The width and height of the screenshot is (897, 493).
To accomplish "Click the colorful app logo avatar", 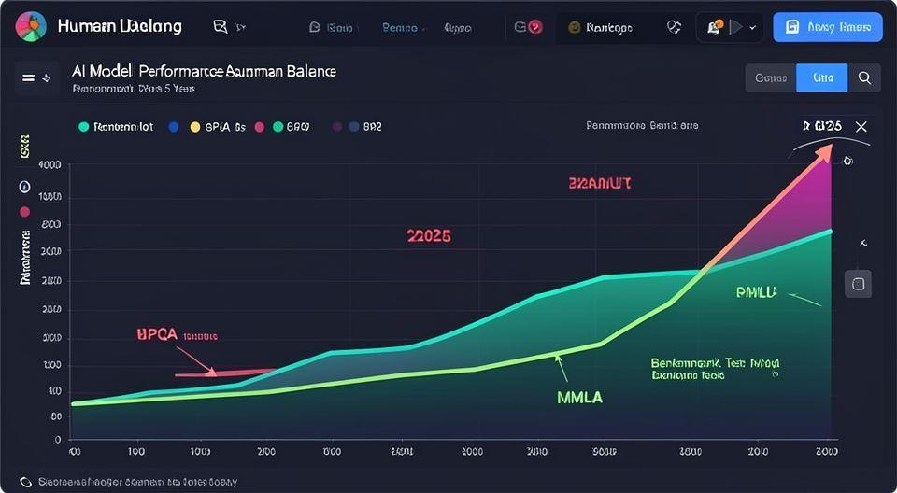I will click(31, 27).
